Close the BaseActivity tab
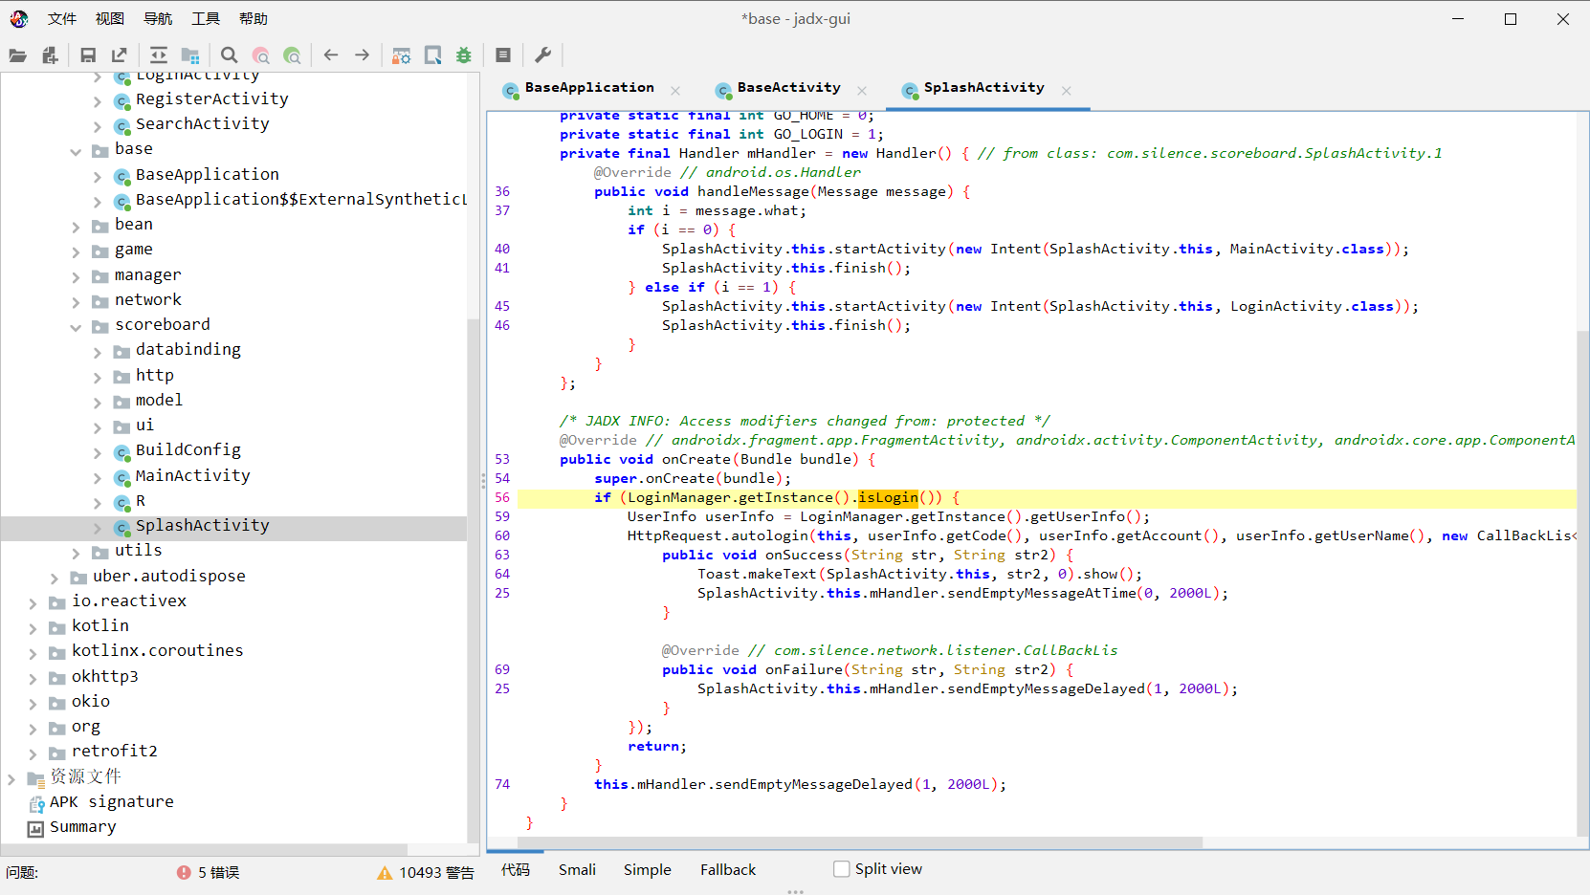The image size is (1590, 895). (862, 91)
